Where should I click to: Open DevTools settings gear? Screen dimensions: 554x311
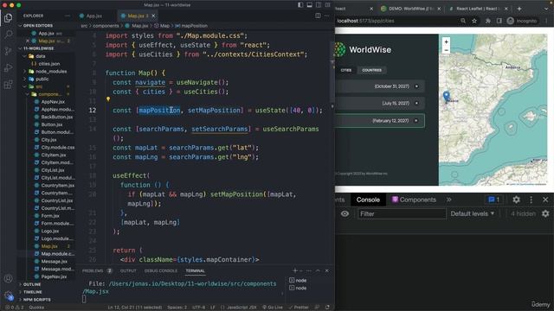pyautogui.click(x=516, y=200)
